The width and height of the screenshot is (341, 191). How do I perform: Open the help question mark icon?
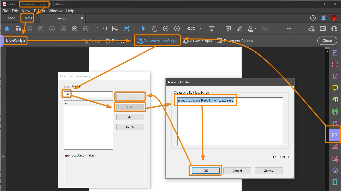pos(313,18)
